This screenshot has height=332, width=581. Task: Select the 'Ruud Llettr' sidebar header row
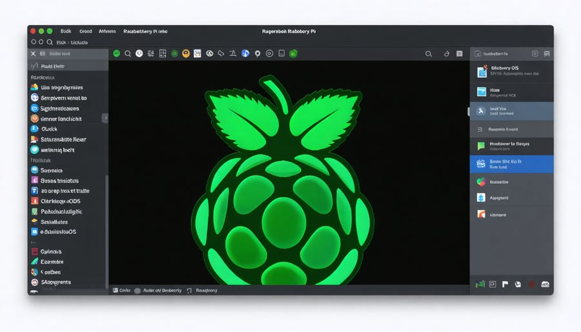click(68, 66)
